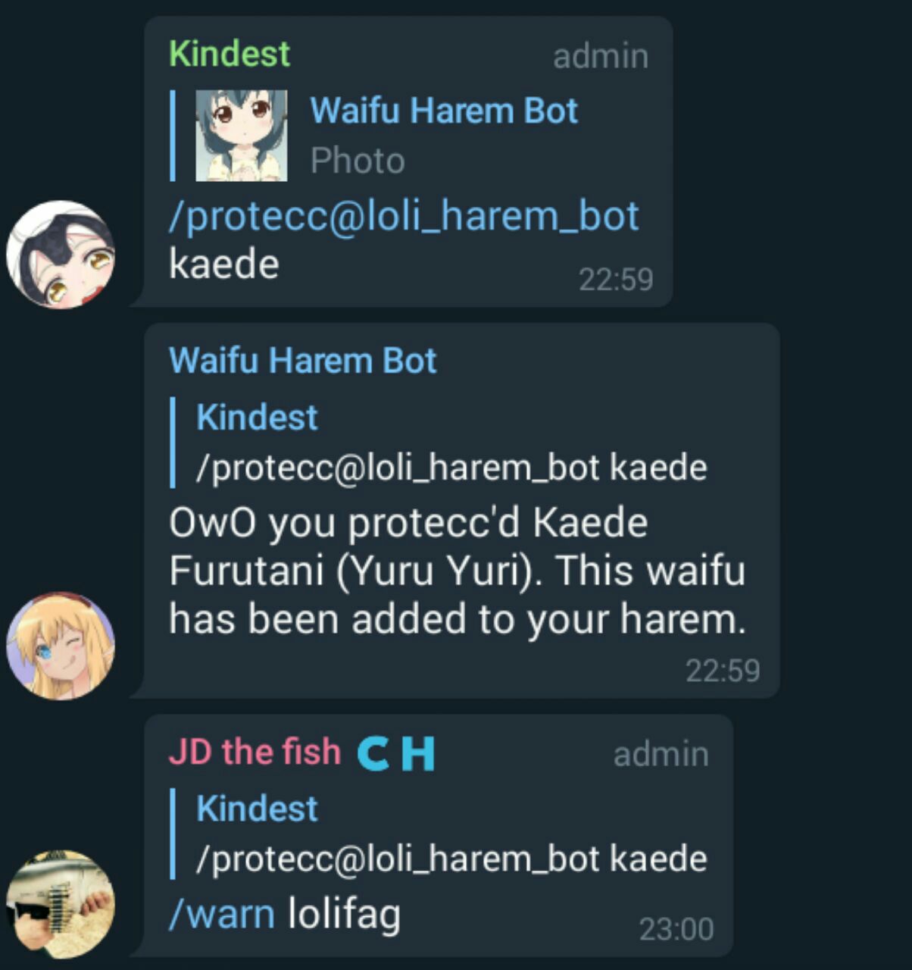
Task: Tap the /protecc@loli_harem_bot command link
Action: point(404,216)
